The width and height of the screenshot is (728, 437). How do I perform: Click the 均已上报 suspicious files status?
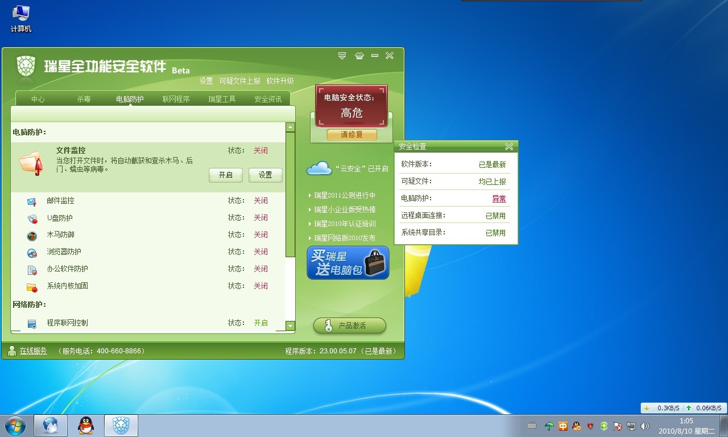[x=492, y=182]
